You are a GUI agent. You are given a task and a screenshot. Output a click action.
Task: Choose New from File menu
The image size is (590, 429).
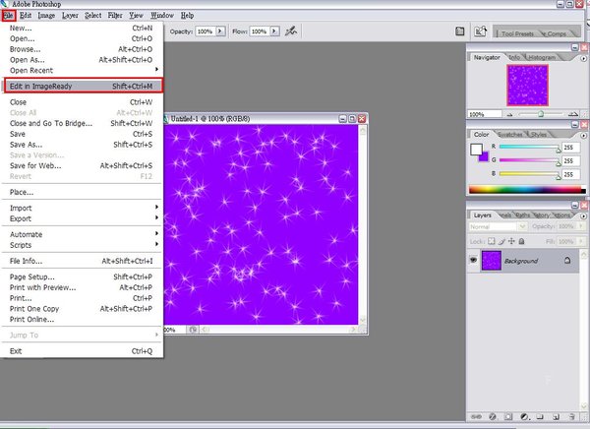(x=82, y=29)
